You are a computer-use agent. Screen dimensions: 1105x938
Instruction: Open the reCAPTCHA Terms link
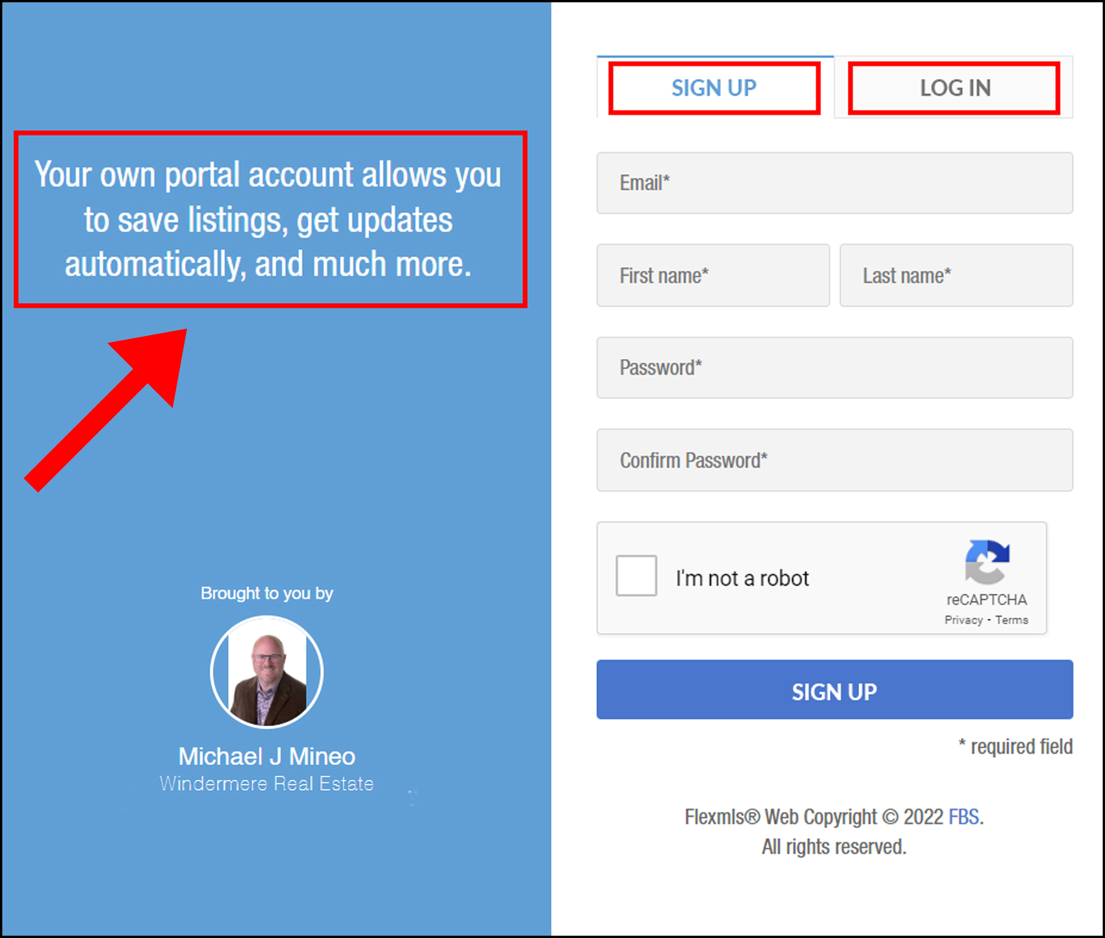tap(1011, 620)
